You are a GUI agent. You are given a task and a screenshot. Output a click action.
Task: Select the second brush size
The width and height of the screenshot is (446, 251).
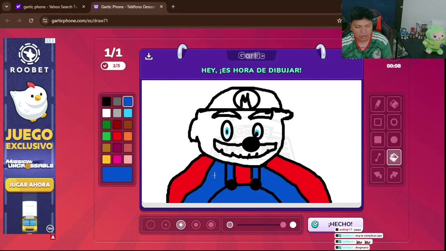pos(166,225)
